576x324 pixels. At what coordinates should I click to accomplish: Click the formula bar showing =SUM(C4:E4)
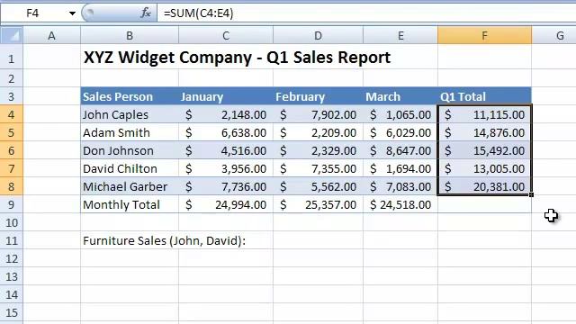click(x=366, y=13)
